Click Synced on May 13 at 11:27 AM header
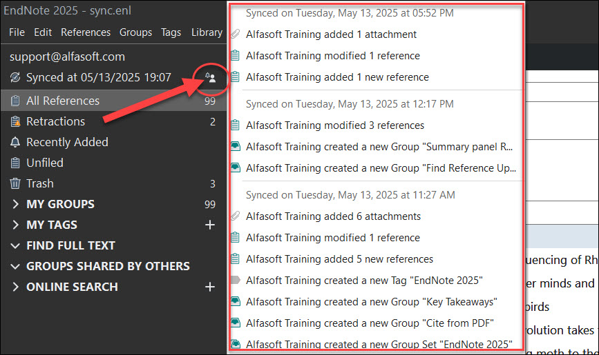Screen dimensions: 599x355 pos(350,195)
